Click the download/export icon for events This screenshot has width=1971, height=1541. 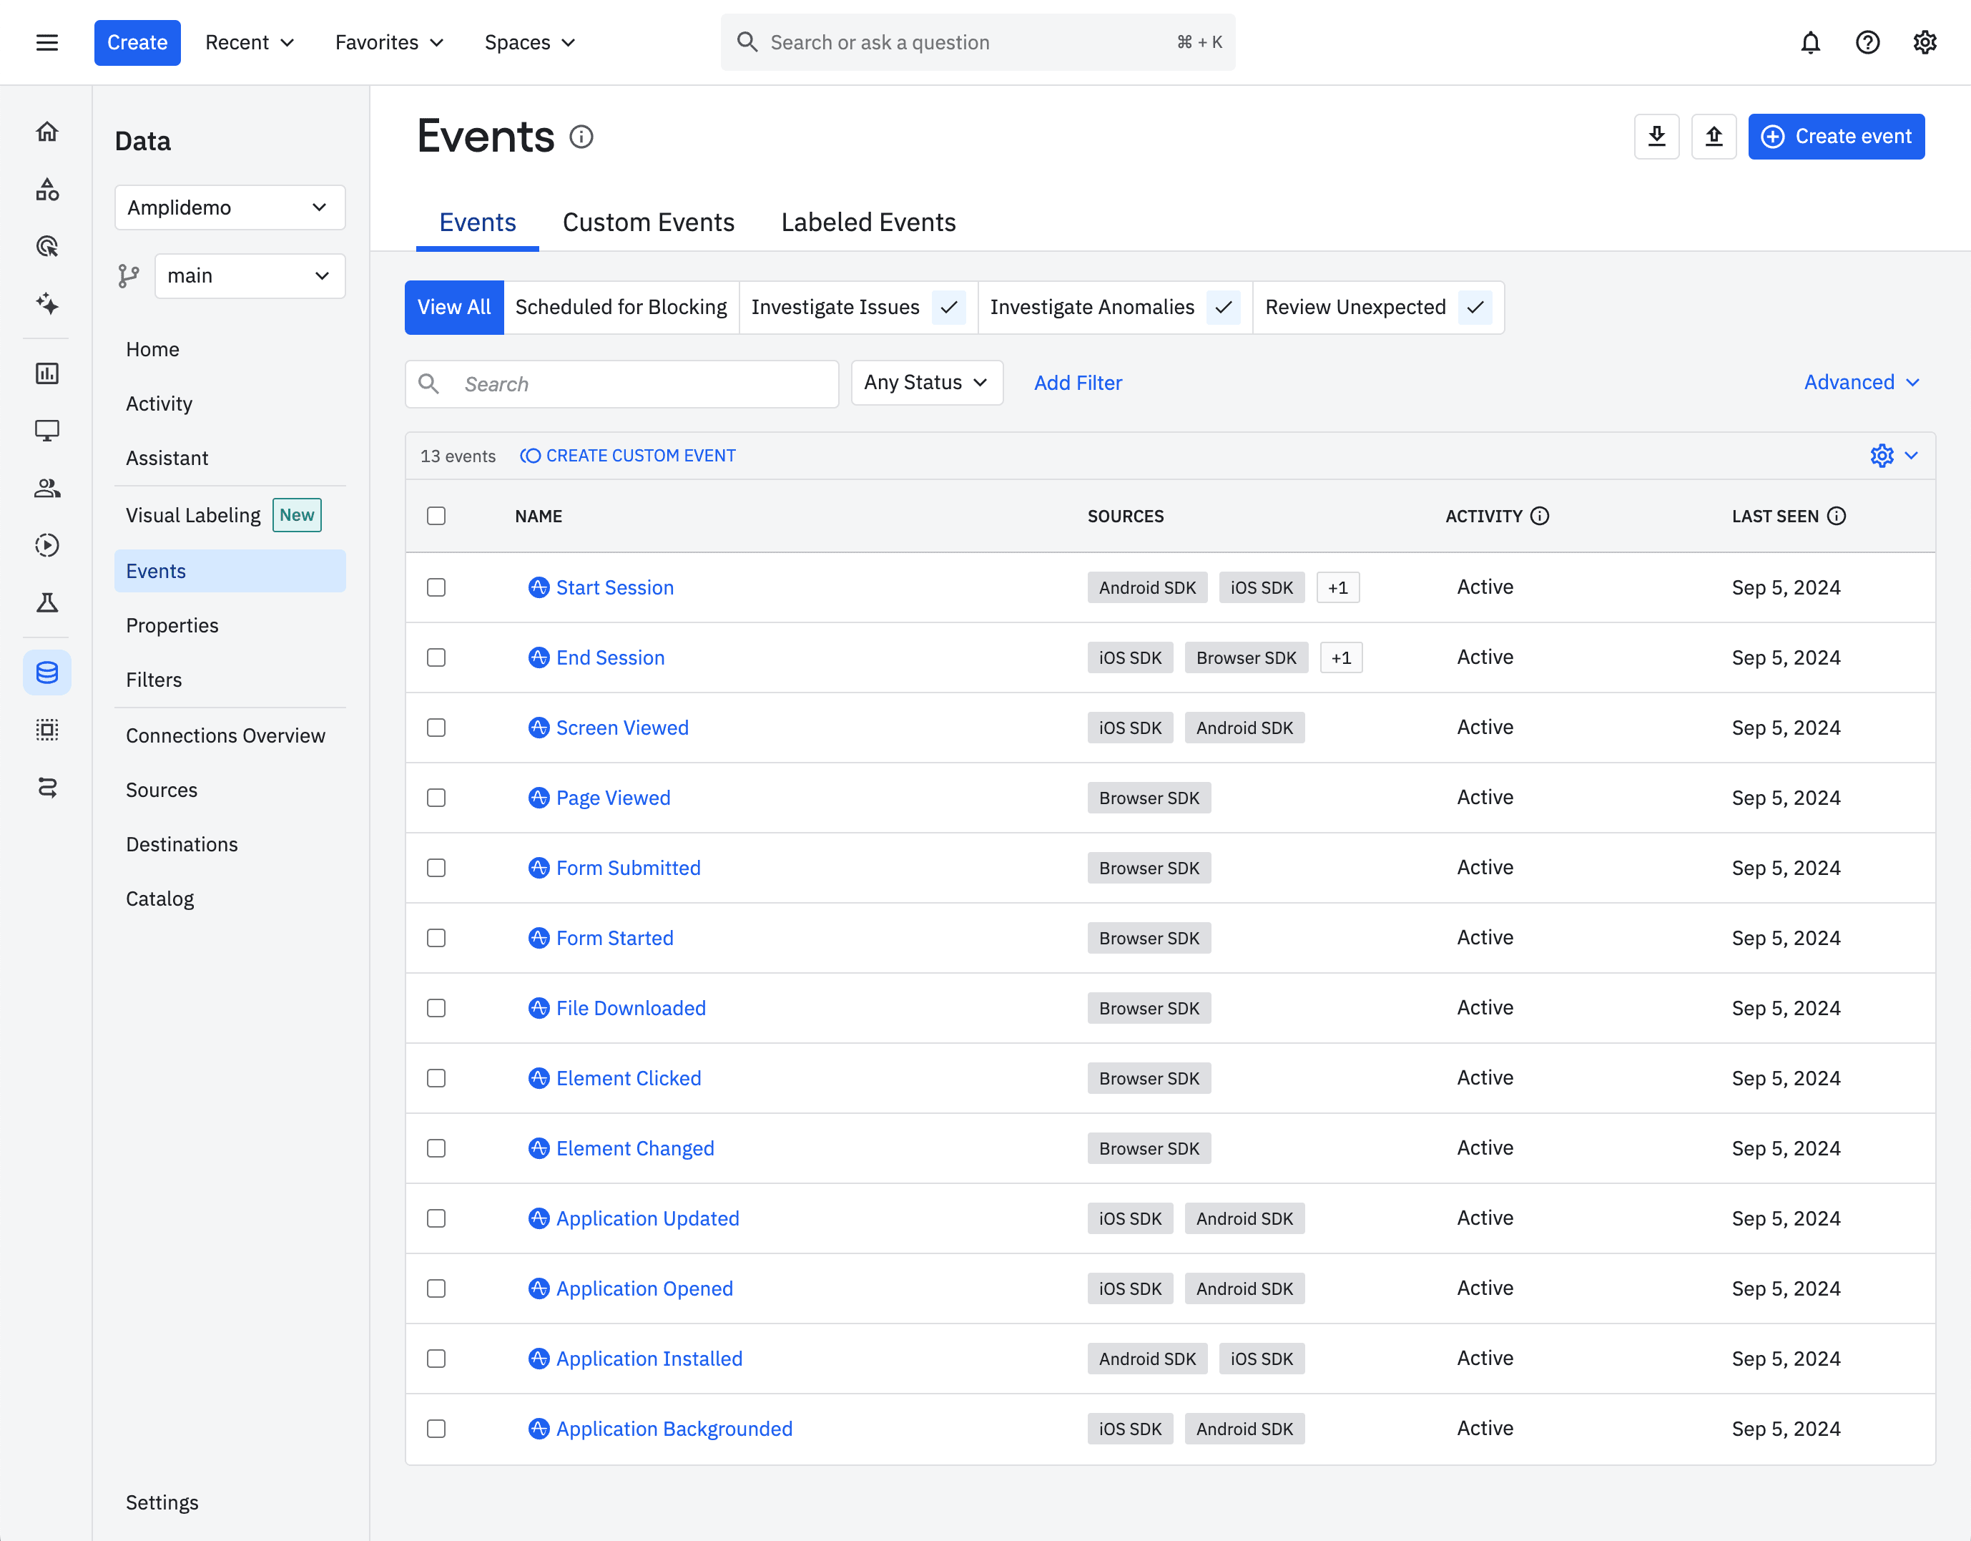(1658, 136)
